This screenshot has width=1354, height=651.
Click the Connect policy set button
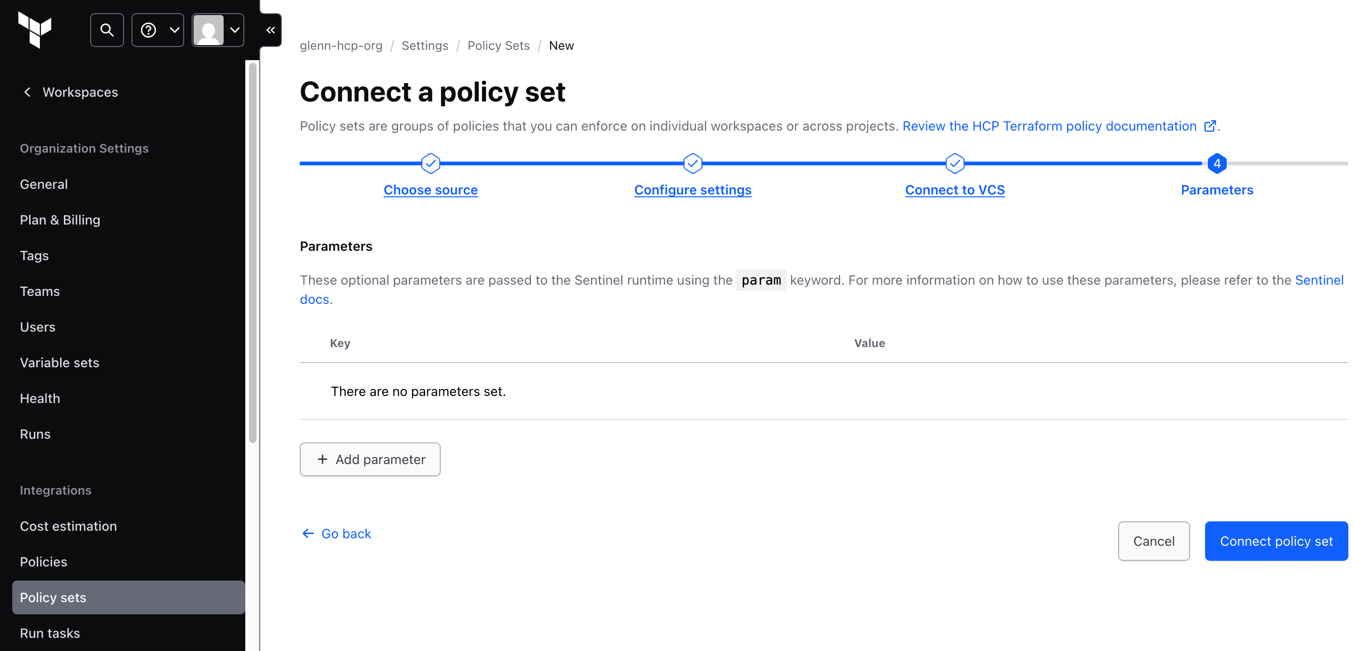tap(1276, 541)
